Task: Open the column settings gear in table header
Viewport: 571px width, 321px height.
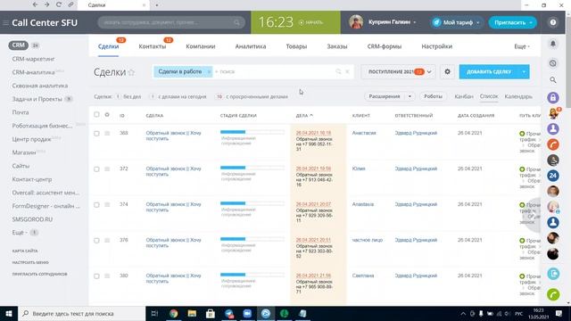Action: point(107,115)
